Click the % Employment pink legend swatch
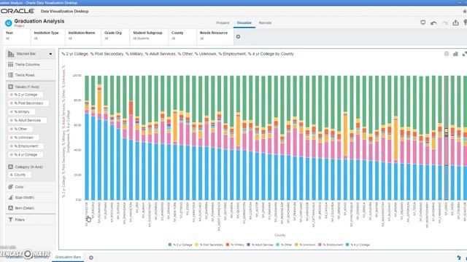467x262 pixels. [320, 245]
